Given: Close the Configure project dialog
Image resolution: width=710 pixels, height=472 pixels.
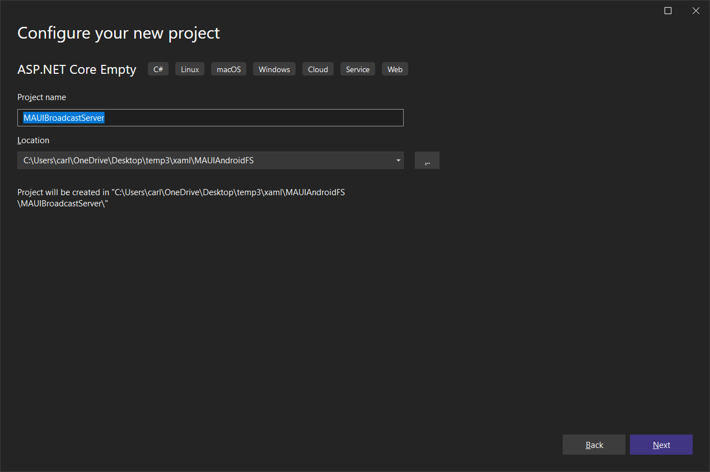Looking at the screenshot, I should click(696, 11).
